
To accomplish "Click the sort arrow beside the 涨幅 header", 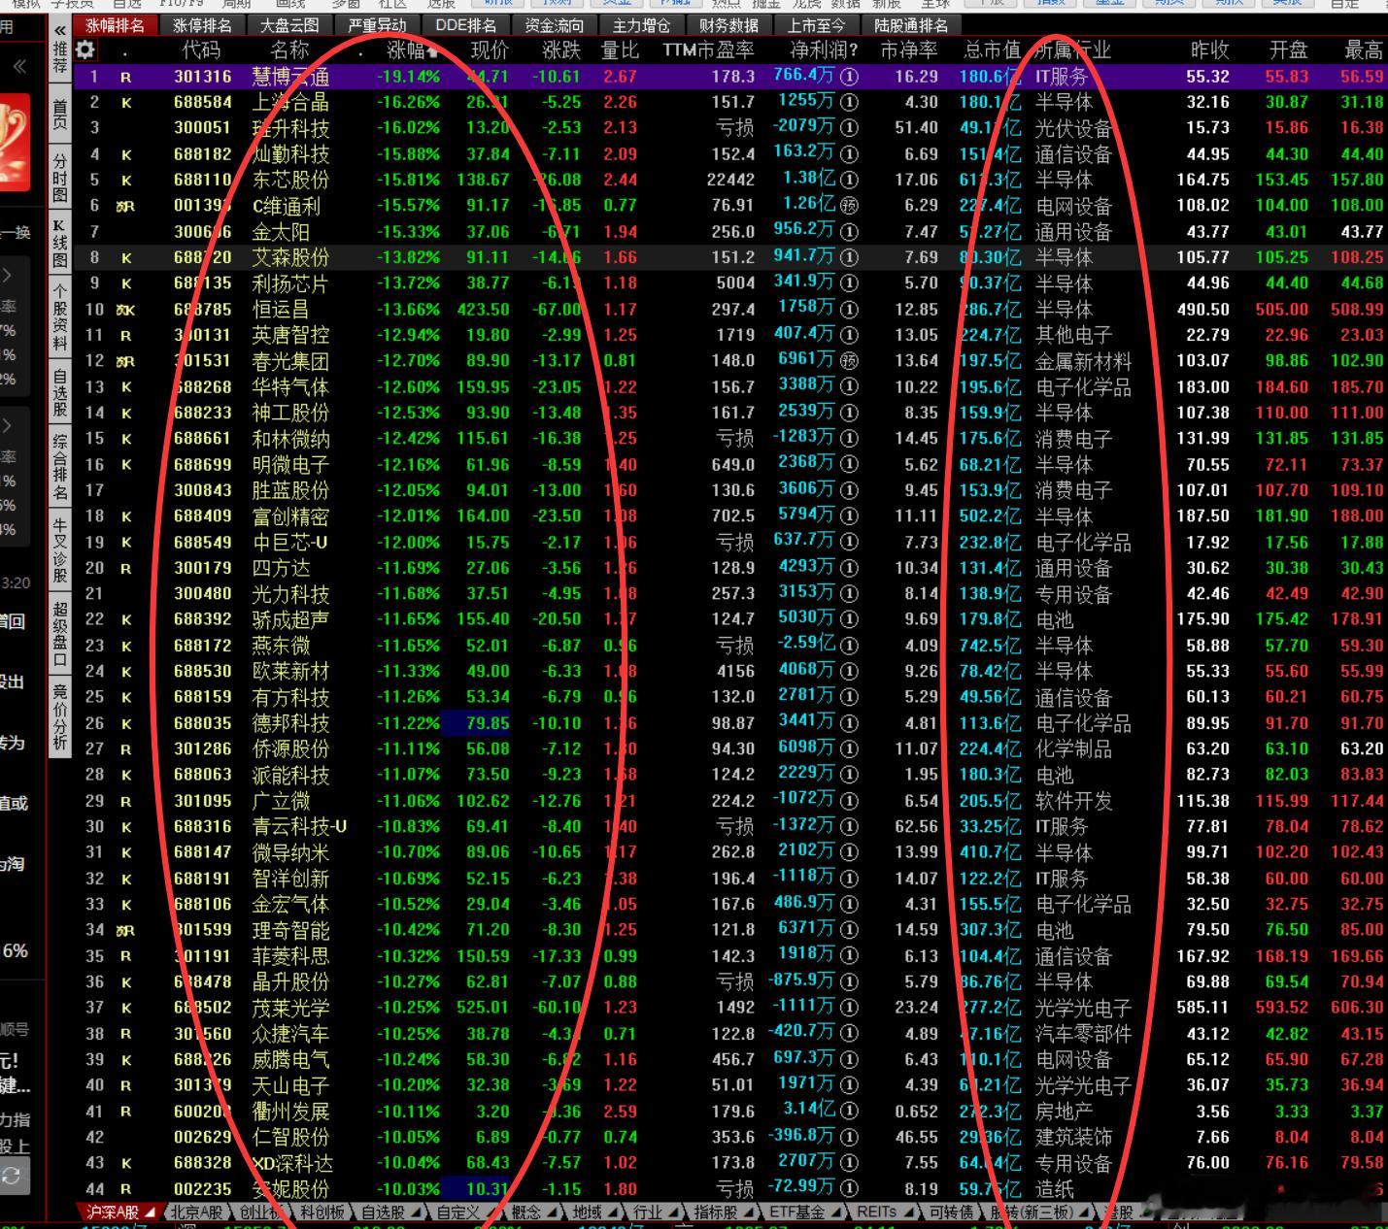I will tap(431, 51).
